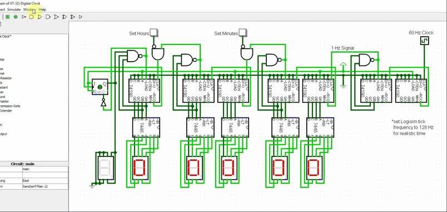Open the font selector showing SansSerif Plain 12
The width and height of the screenshot is (447, 212).
[x=45, y=186]
